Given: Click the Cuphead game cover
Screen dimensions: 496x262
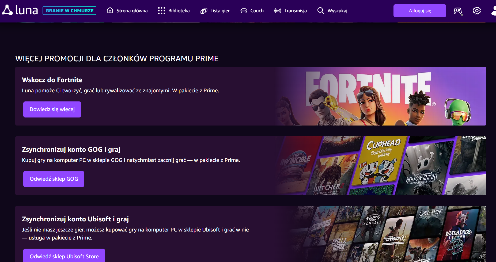Looking at the screenshot, I should pyautogui.click(x=380, y=161).
